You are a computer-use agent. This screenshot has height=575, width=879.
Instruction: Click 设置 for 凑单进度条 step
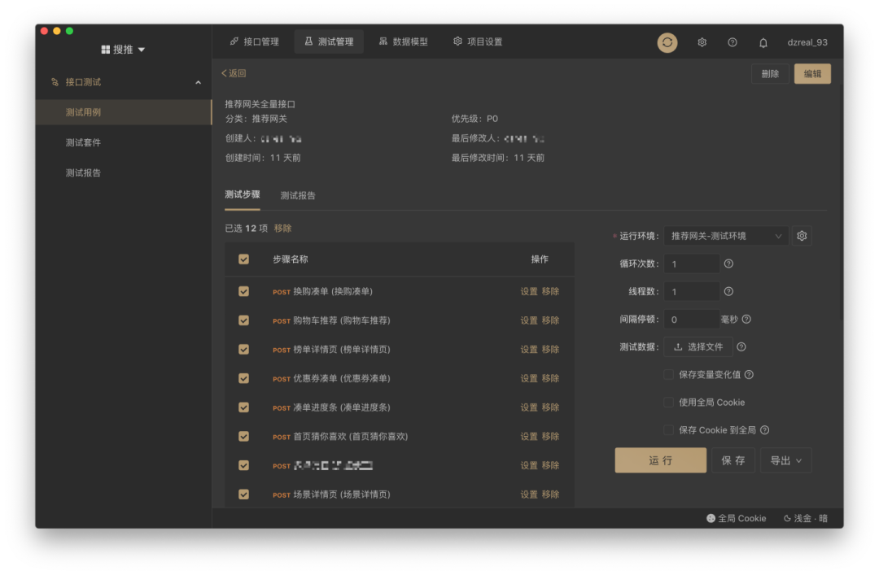pos(529,407)
